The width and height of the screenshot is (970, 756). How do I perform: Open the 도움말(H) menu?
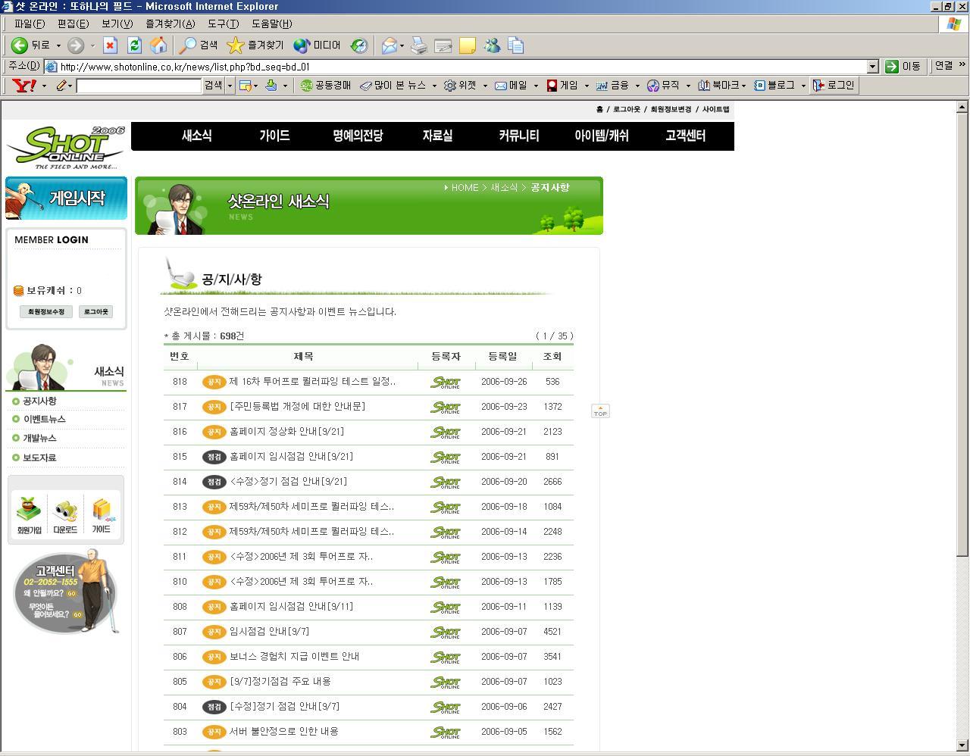coord(271,24)
